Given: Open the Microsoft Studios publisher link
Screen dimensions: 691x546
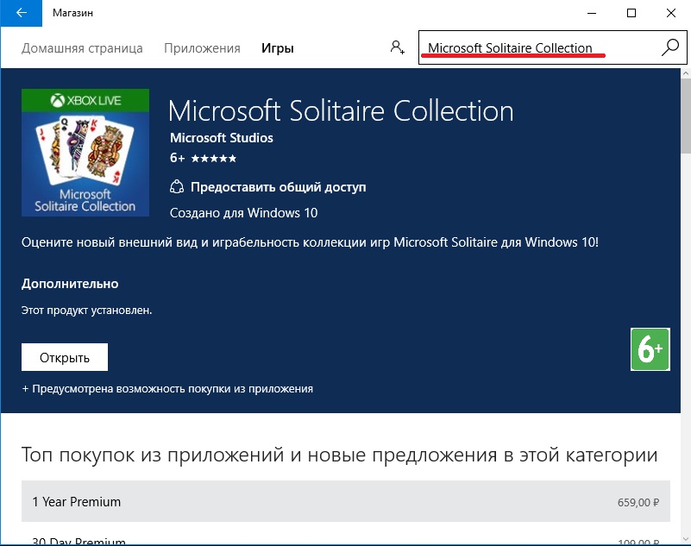Looking at the screenshot, I should 222,138.
